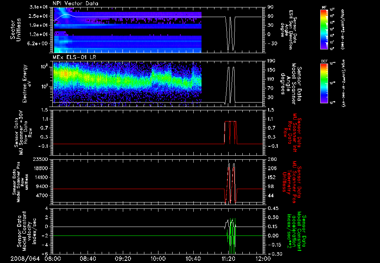
Task: Pick the 08:40 time axis tick label
Action: pos(88,259)
